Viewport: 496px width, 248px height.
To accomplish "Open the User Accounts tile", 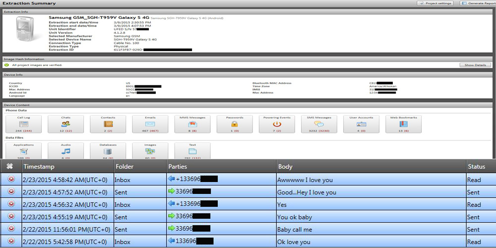I will (361, 124).
